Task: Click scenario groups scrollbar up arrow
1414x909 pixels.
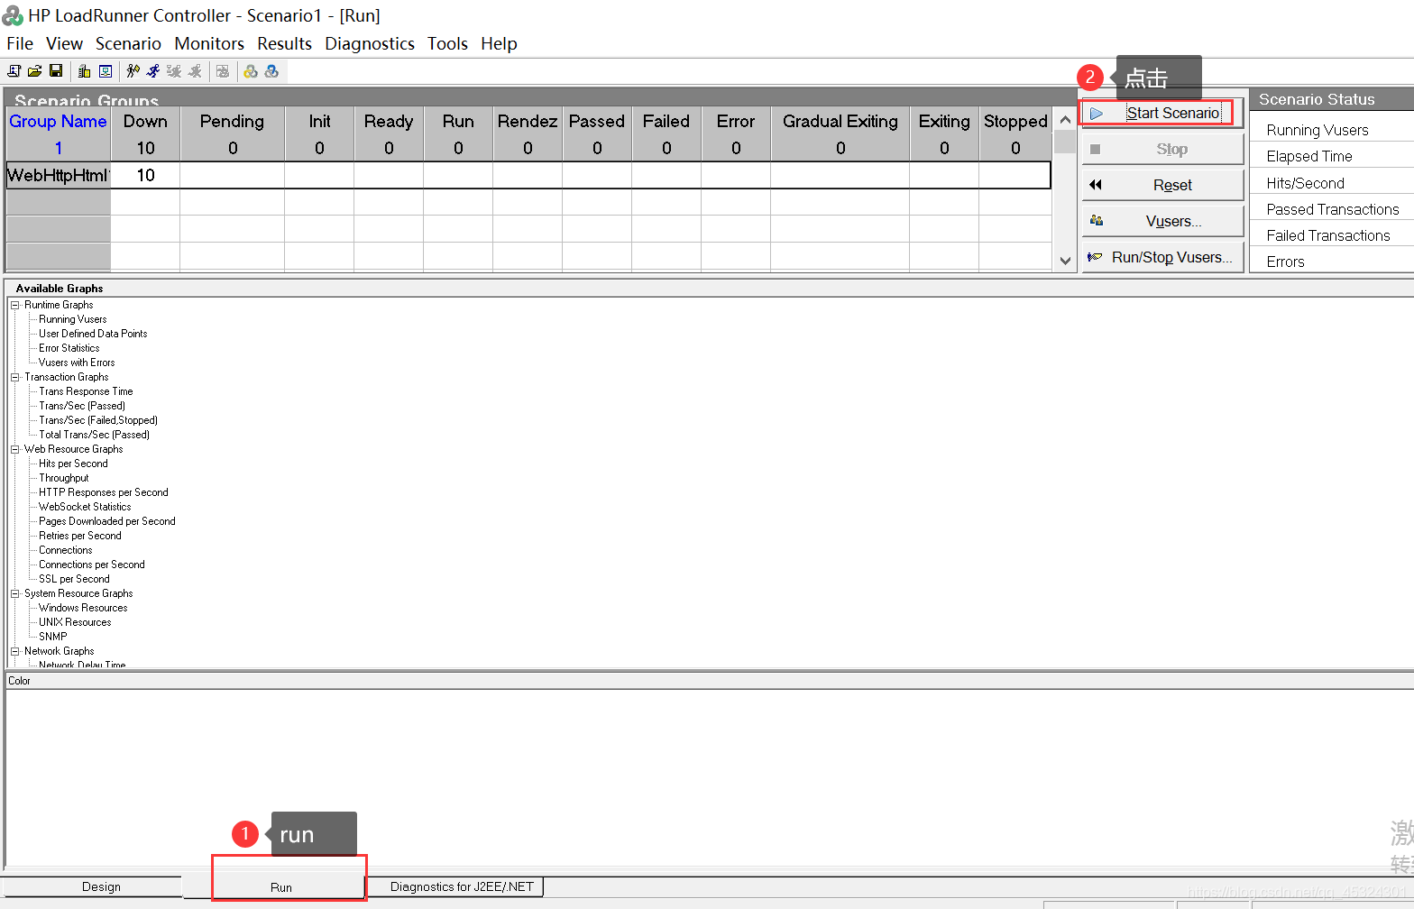Action: 1065,119
